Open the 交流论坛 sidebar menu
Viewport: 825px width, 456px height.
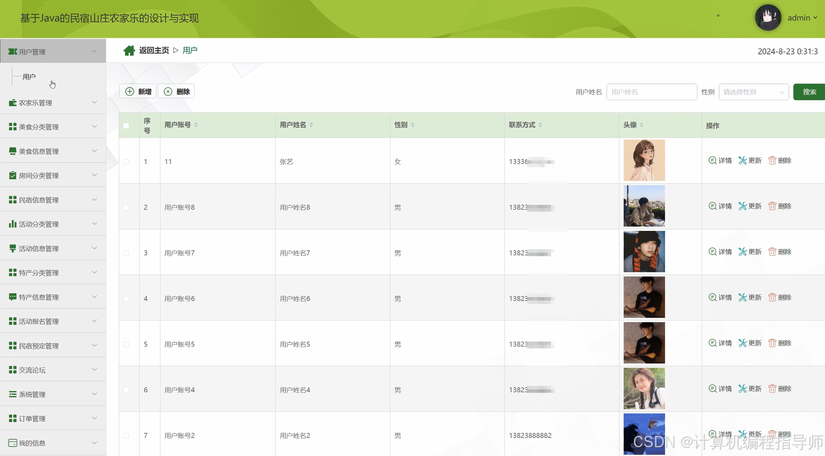click(x=53, y=370)
